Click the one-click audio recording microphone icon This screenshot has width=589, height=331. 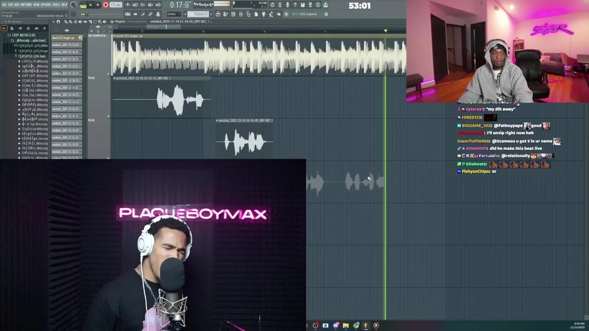coord(288,5)
